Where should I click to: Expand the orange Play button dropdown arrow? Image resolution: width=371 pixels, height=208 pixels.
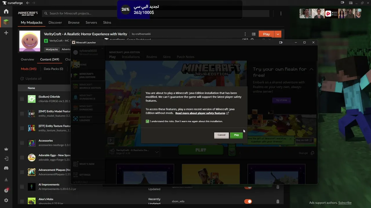[x=278, y=34]
